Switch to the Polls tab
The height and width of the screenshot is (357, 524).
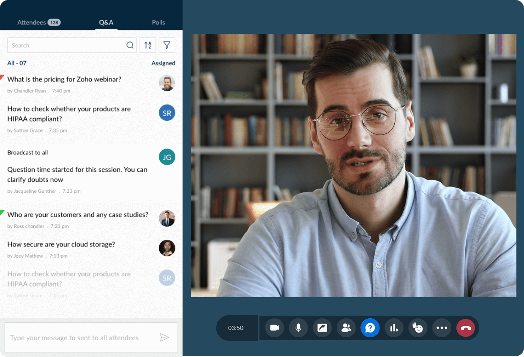[158, 22]
